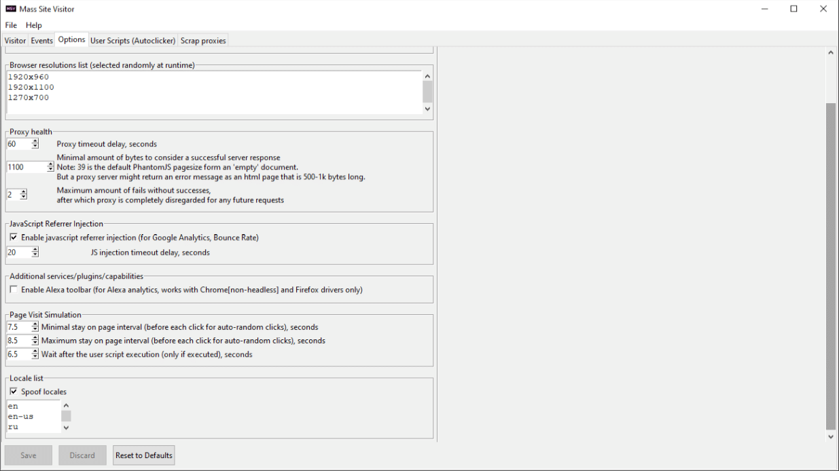Screen dimensions: 839x471
Task: Uncheck the Spoof locales checkbox
Action: (14, 392)
